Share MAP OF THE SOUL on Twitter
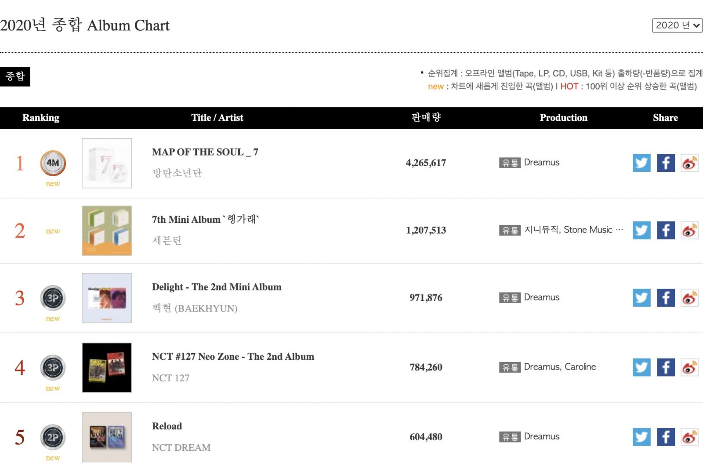 [x=641, y=163]
